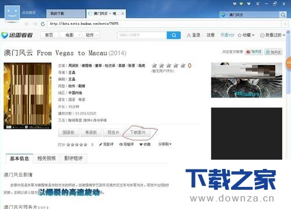Image resolution: width=291 pixels, height=209 pixels.
Task: Click the director name 王晶
Action: [x=72, y=73]
